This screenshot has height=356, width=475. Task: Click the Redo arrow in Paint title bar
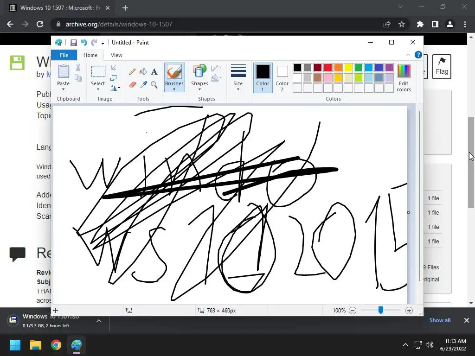tap(94, 43)
